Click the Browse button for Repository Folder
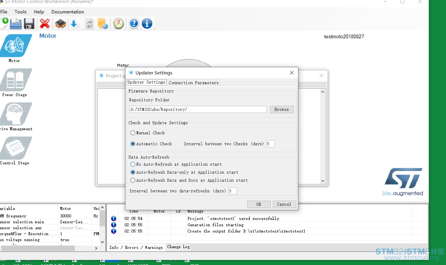The width and height of the screenshot is (446, 265). pos(282,109)
